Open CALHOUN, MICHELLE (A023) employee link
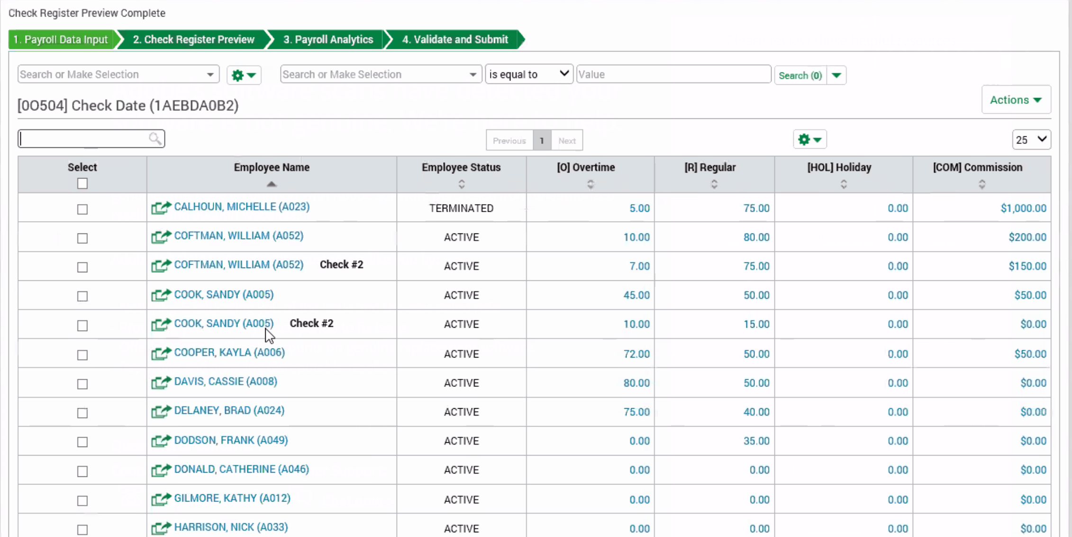Screen dimensions: 1072x537 tap(242, 207)
